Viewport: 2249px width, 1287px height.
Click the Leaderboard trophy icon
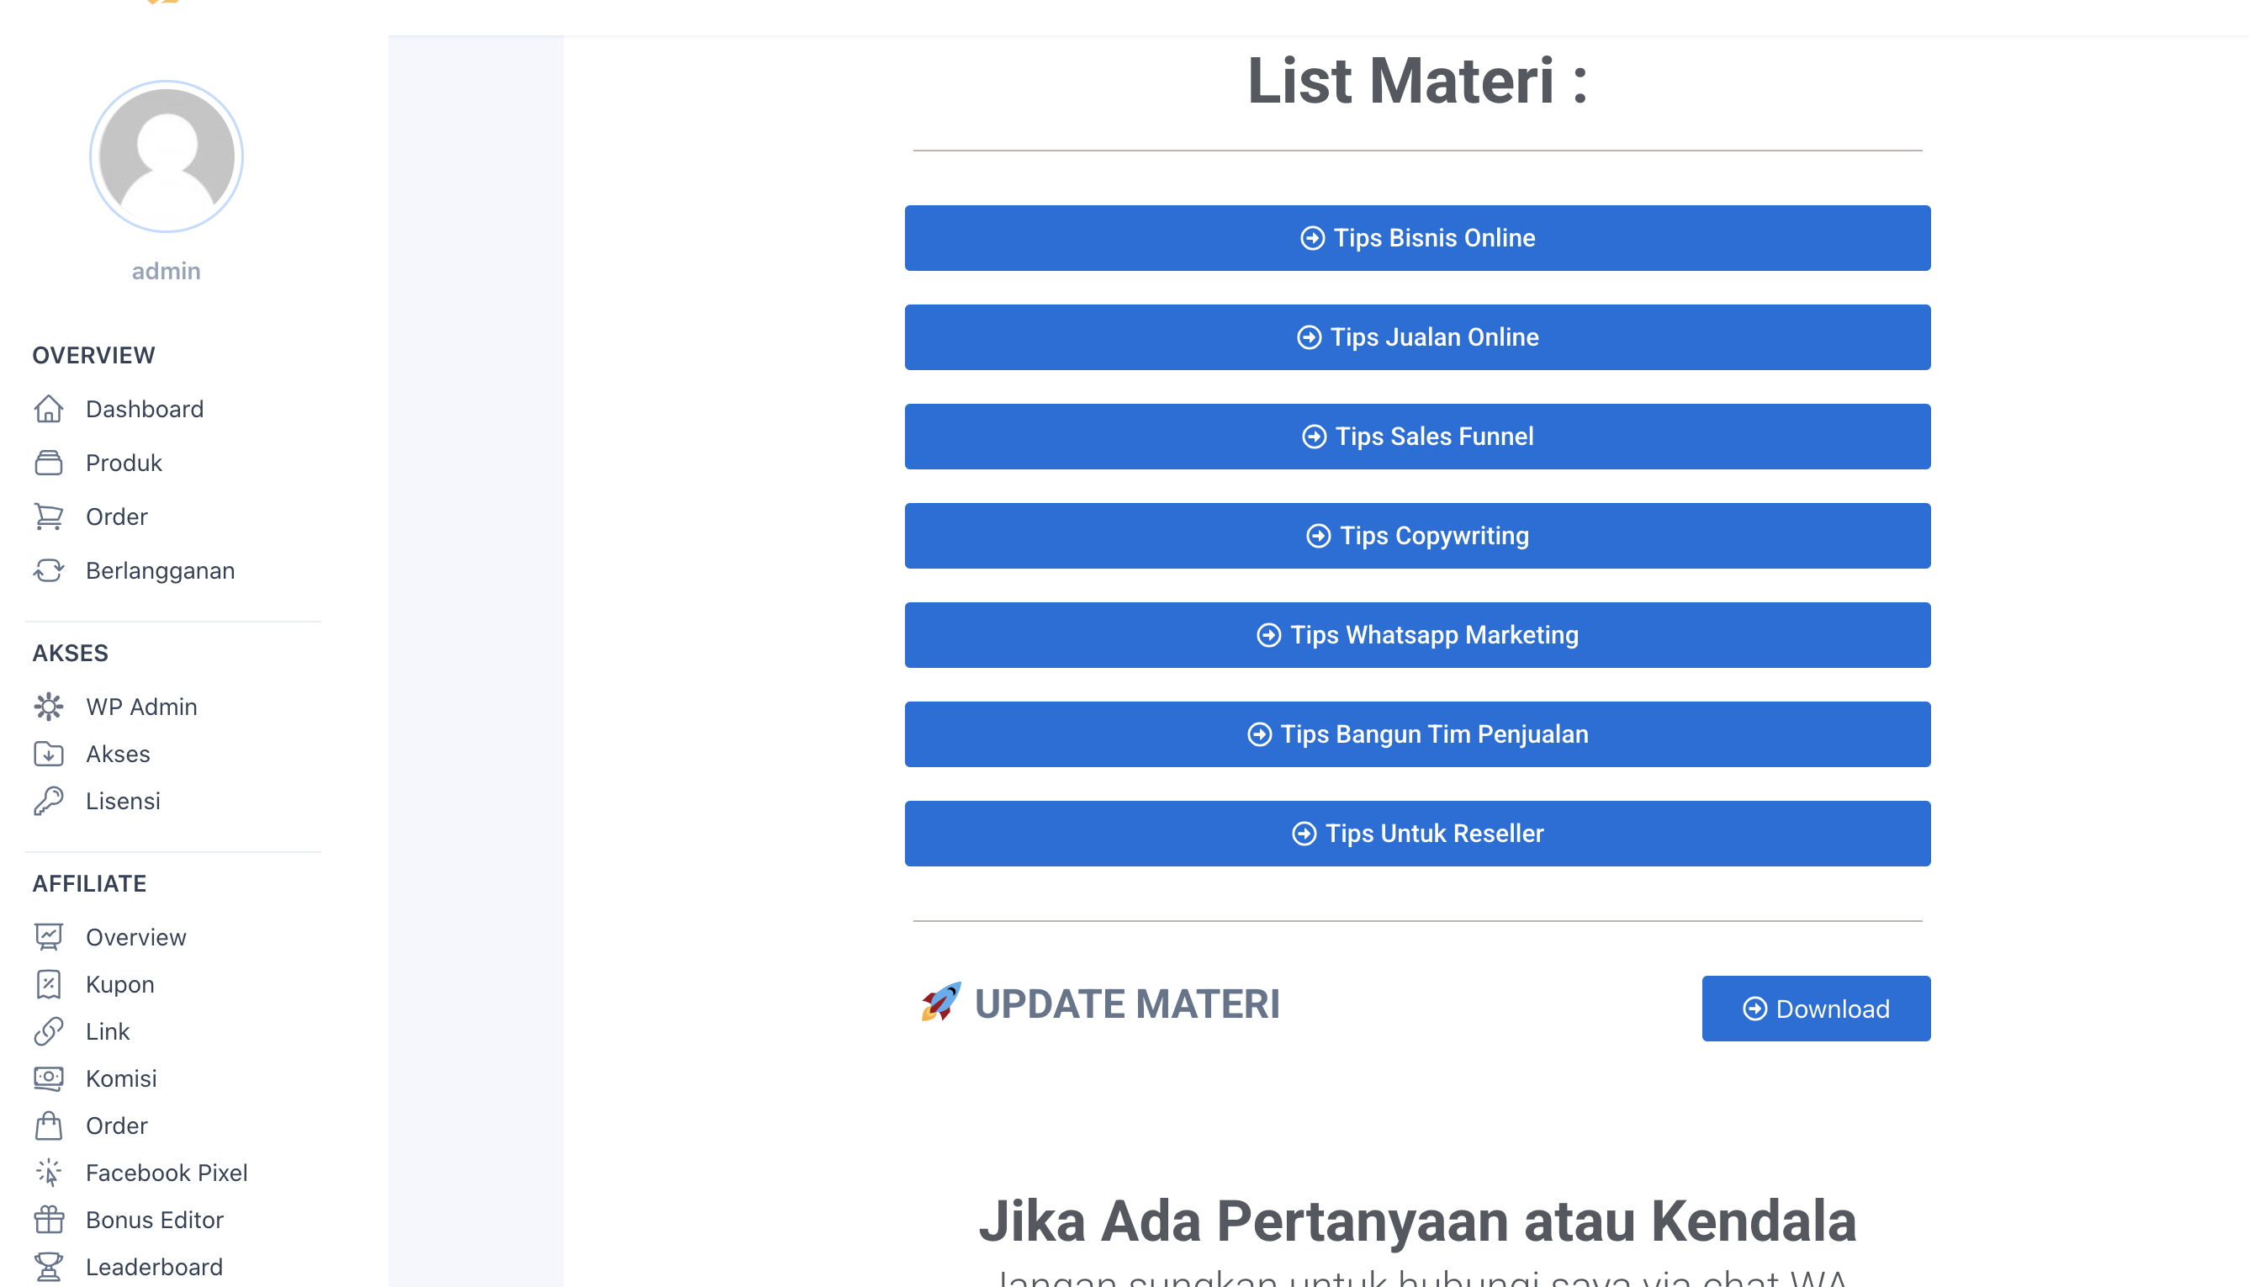49,1267
